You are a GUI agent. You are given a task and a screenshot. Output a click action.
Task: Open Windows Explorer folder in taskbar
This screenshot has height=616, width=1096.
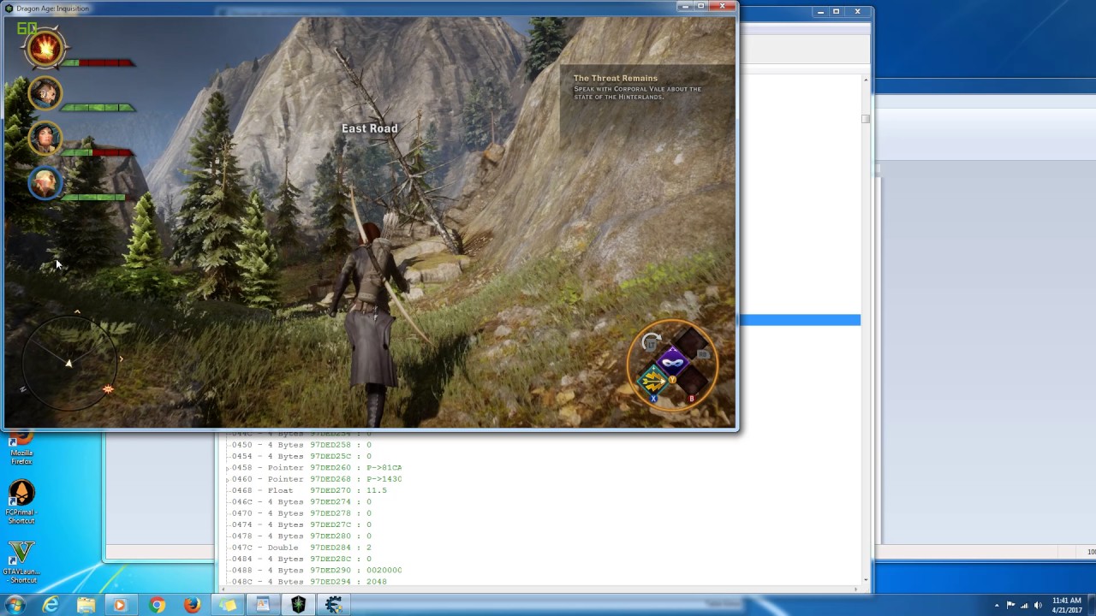(86, 605)
